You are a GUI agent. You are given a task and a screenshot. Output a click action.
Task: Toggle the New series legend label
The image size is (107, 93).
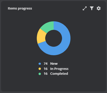[x=54, y=64]
